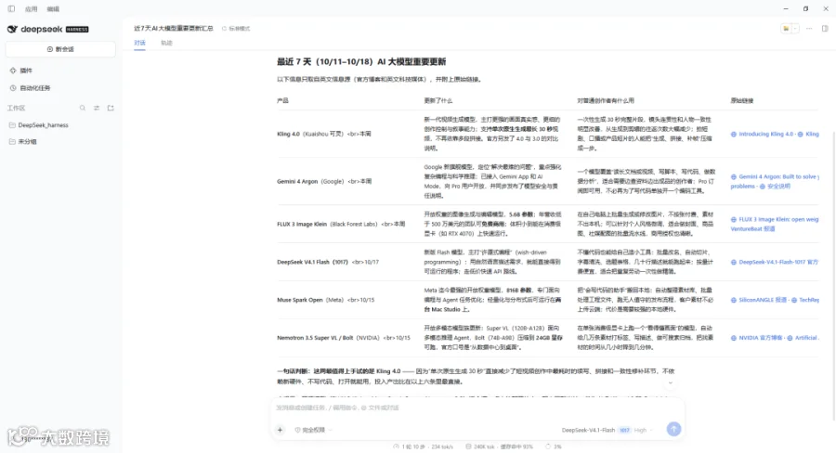Image resolution: width=836 pixels, height=453 pixels.
Task: Expand the 完全权限 permissions dropdown
Action: (314, 430)
